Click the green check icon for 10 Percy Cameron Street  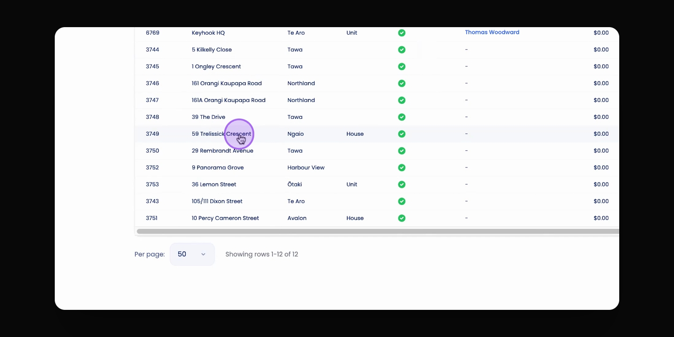point(402,218)
